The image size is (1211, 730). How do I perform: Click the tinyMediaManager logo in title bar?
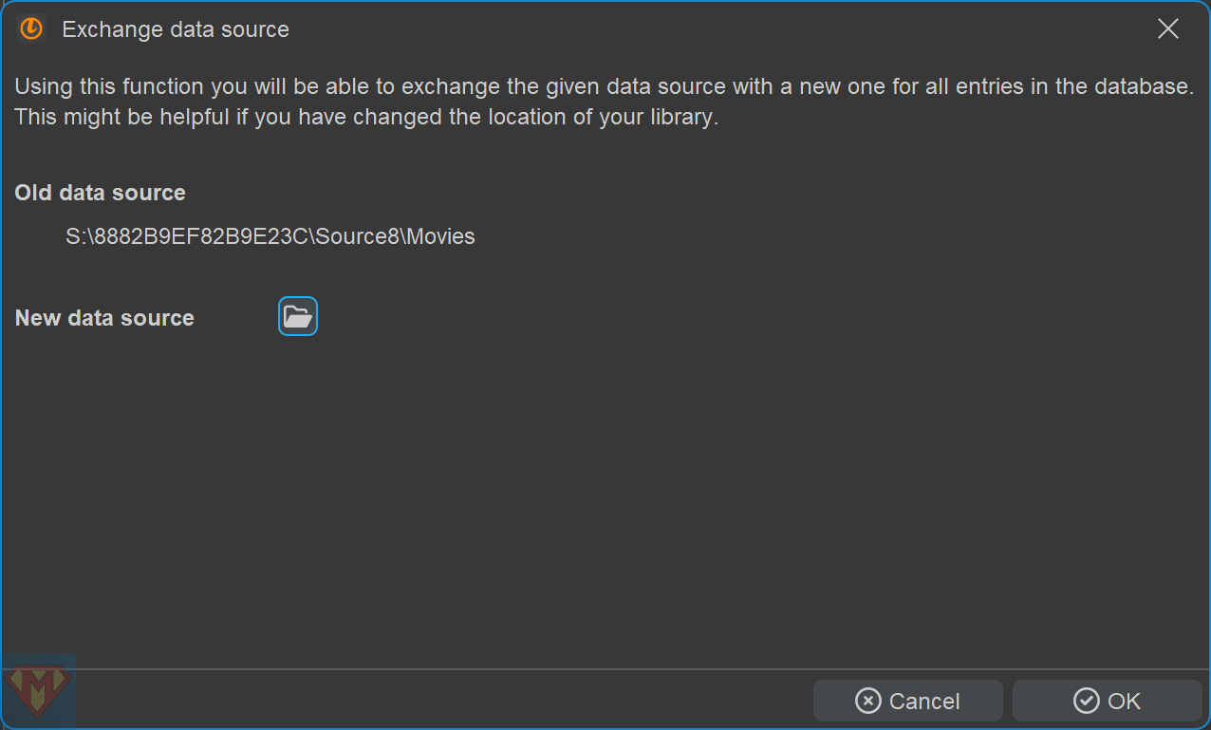[x=31, y=29]
